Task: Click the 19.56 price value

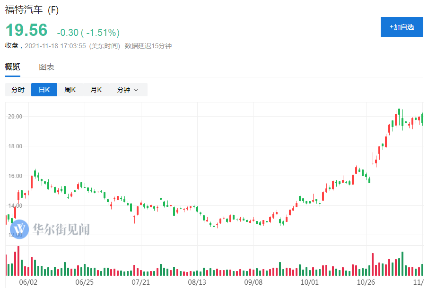Action: pyautogui.click(x=26, y=30)
